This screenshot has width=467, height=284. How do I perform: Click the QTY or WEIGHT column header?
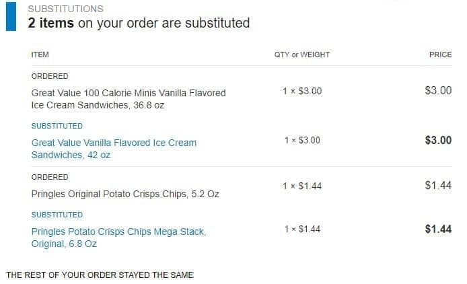click(302, 55)
